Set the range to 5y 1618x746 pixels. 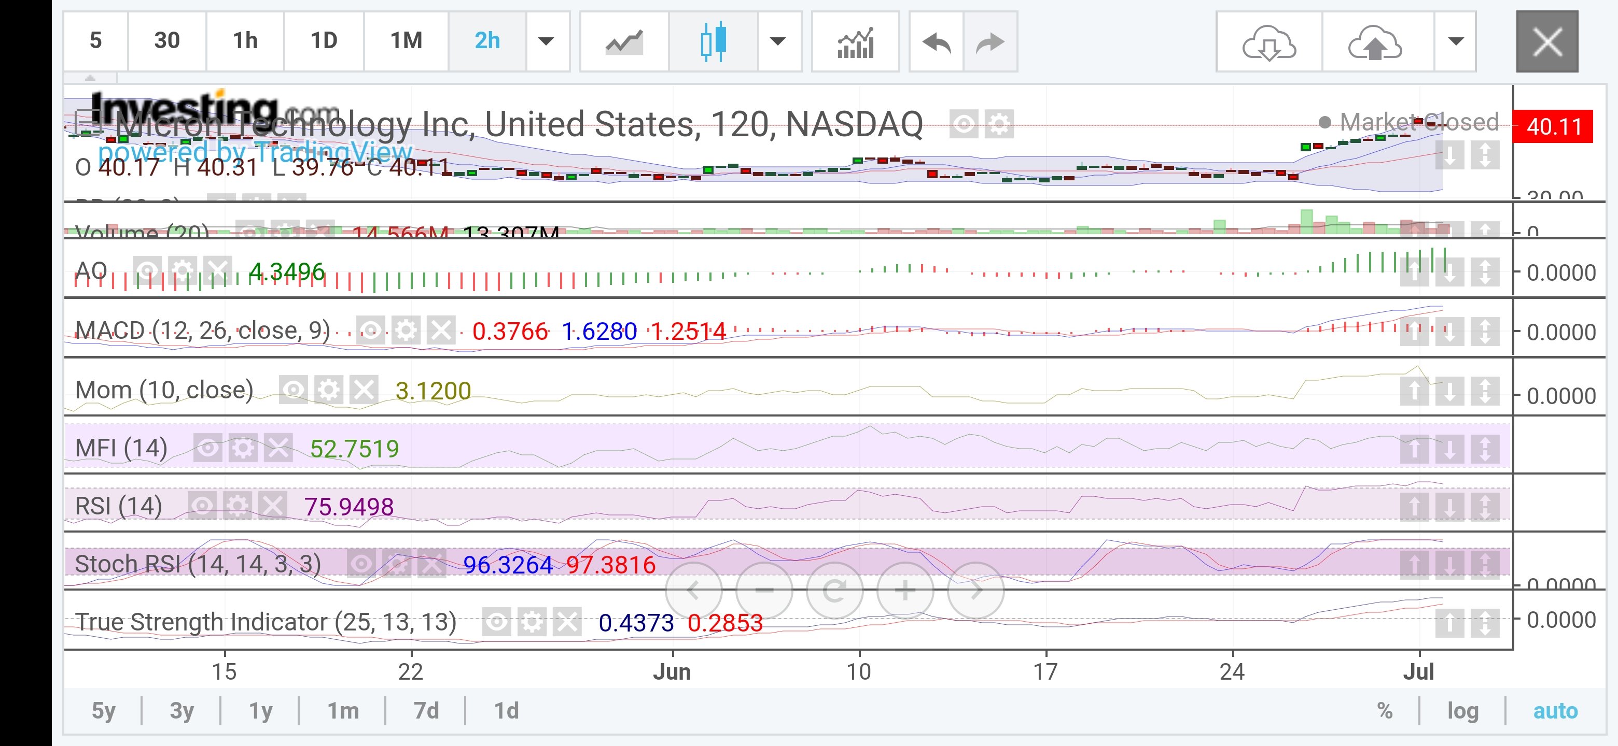tap(104, 711)
